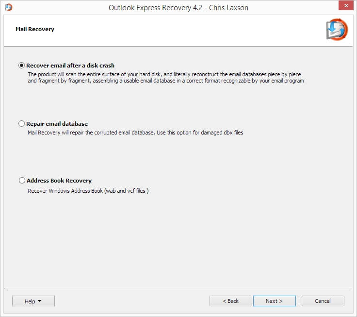357x317 pixels.
Task: Expand the Help button dropdown arrow
Action: click(x=40, y=301)
